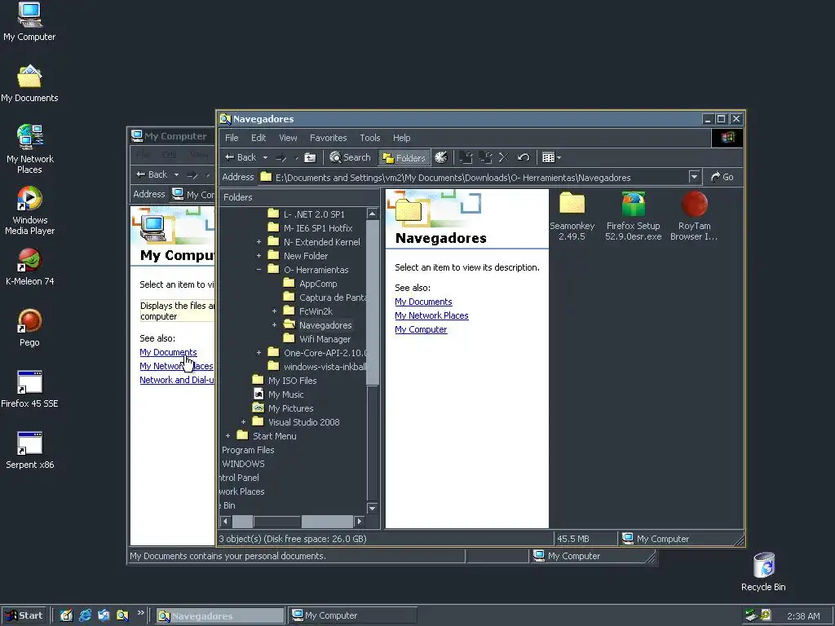
Task: Click My Documents link in the My Computer window
Action: [168, 352]
